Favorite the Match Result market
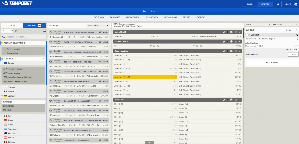This screenshot has height=144, width=299. 236,32
